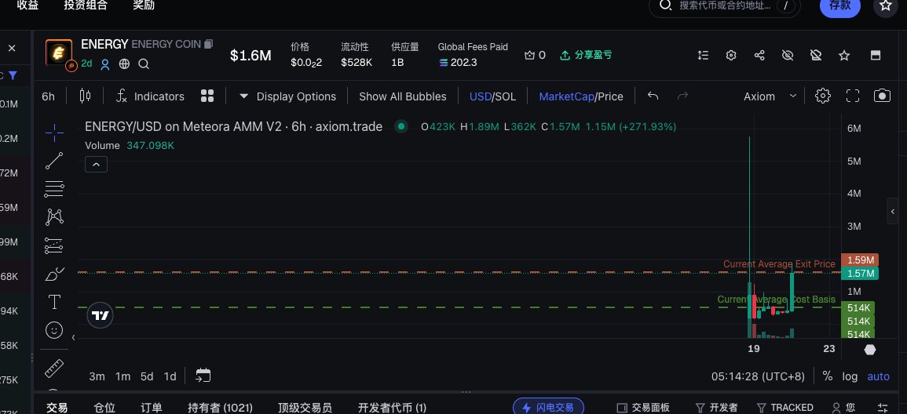907x414 pixels.
Task: Open the order sorting list icon
Action: click(703, 56)
